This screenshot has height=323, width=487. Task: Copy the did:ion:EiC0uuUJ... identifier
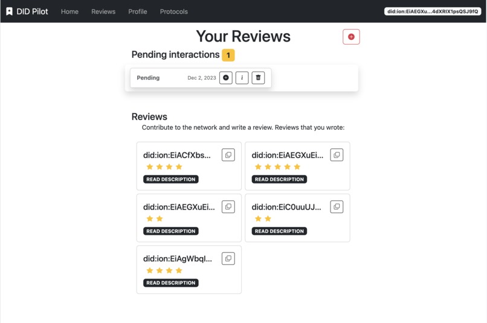[x=337, y=206]
